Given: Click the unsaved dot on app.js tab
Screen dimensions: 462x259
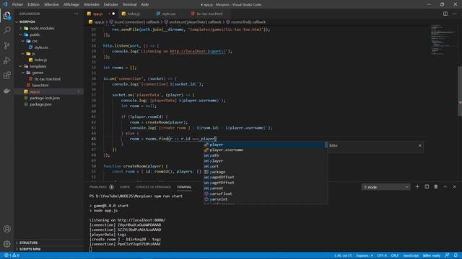Looking at the screenshot, I should tap(113, 14).
